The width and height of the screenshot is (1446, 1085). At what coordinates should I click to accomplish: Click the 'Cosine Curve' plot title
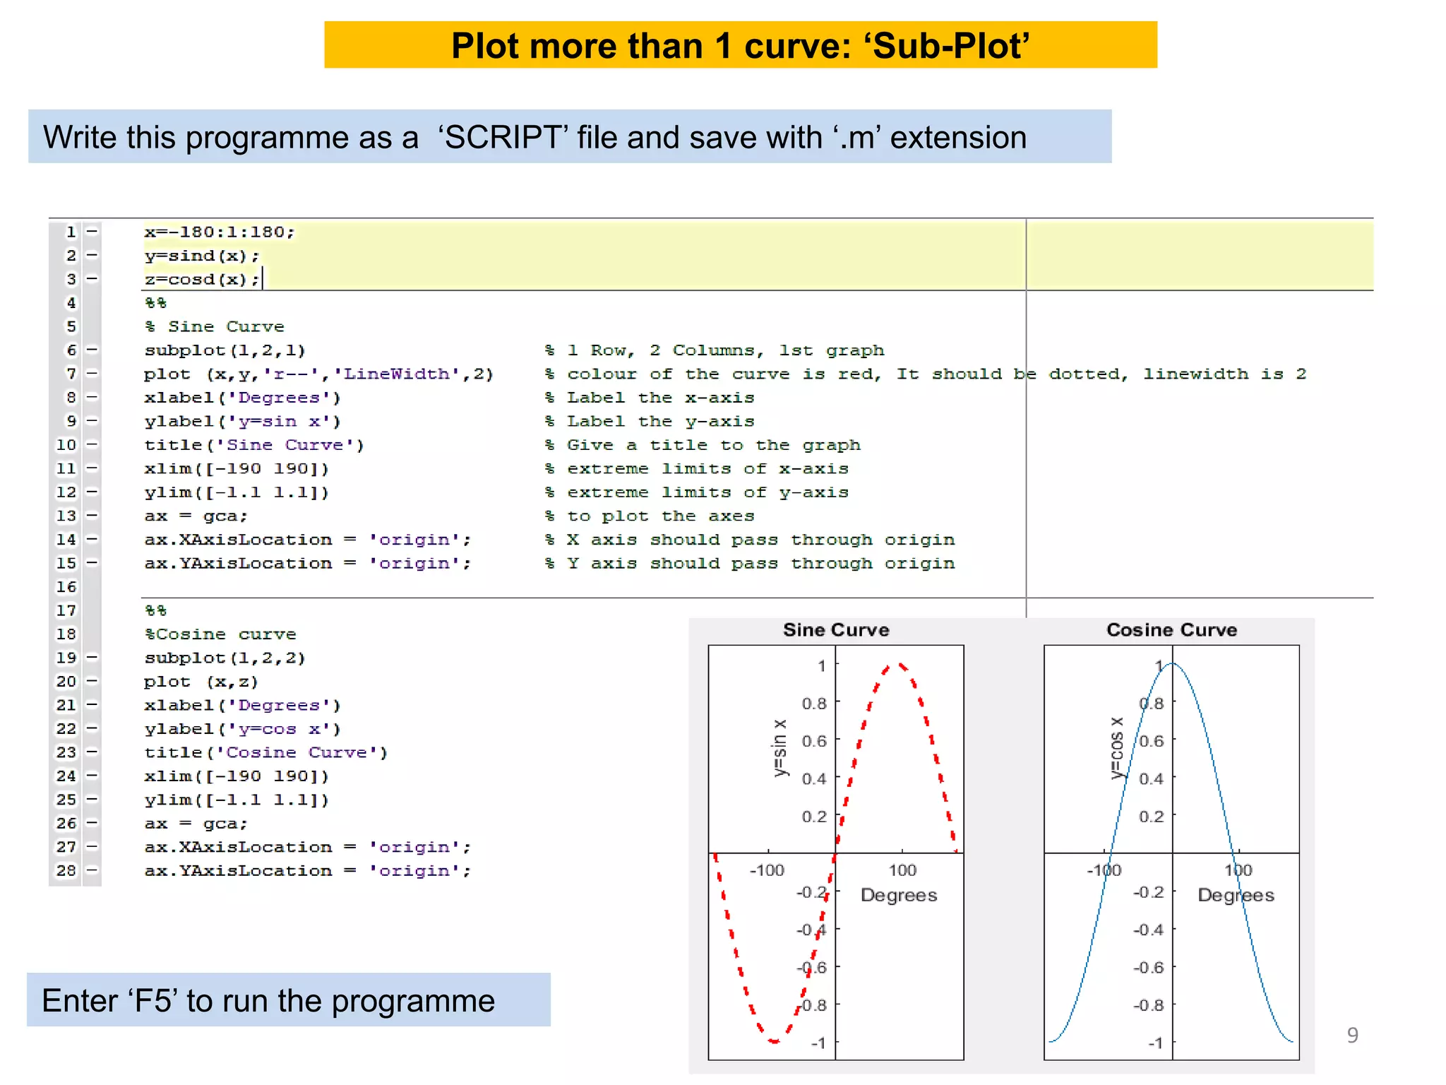(1171, 629)
